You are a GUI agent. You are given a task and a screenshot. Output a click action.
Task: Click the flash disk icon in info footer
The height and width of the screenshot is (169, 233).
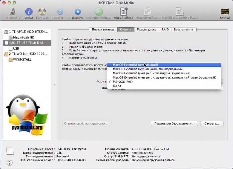pyautogui.click(x=10, y=151)
